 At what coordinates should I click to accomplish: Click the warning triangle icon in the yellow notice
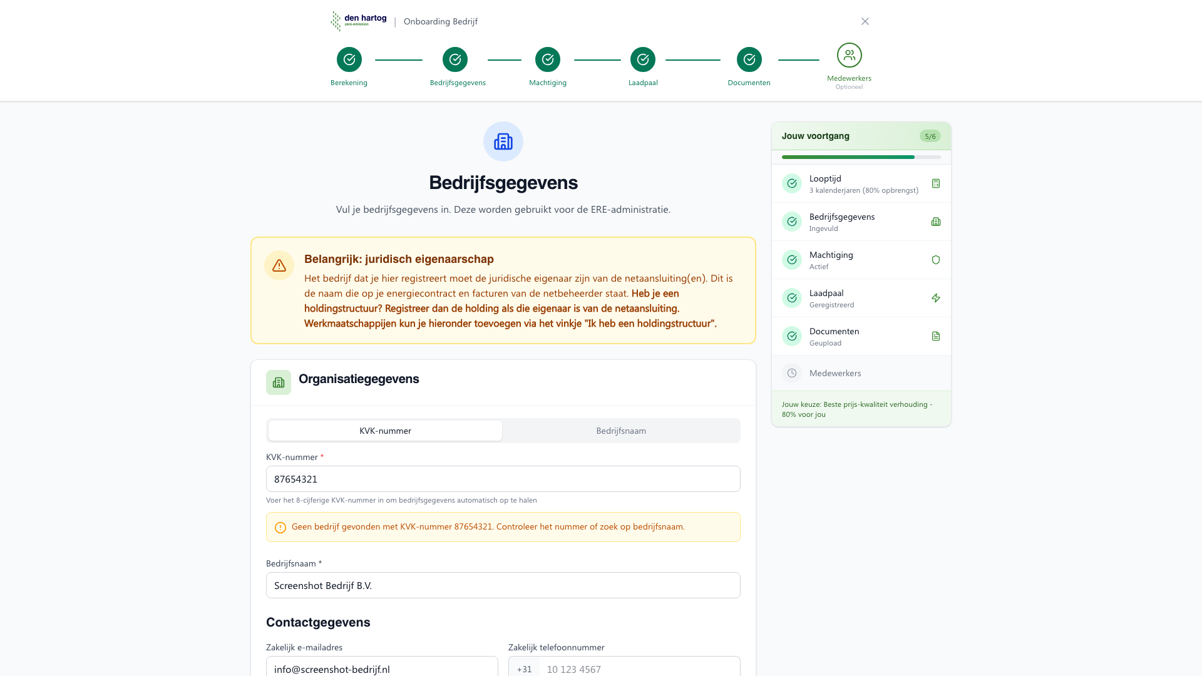279,265
